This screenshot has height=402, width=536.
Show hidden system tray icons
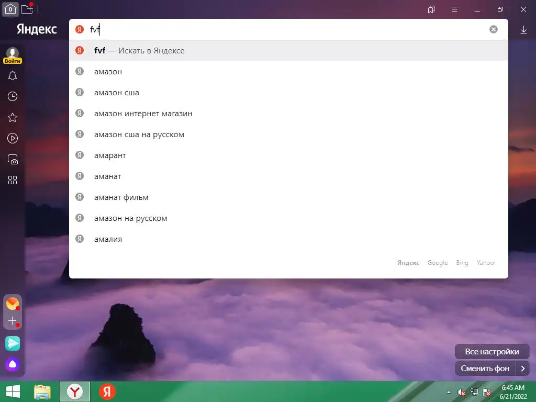[x=449, y=392]
